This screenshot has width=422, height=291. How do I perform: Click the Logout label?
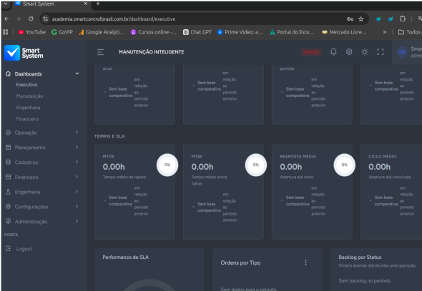24,249
